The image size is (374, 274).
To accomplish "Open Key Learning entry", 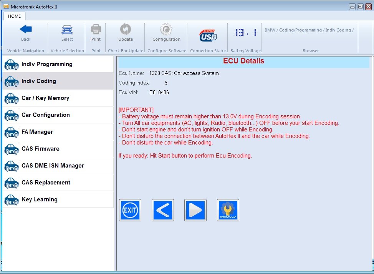I will pos(58,200).
